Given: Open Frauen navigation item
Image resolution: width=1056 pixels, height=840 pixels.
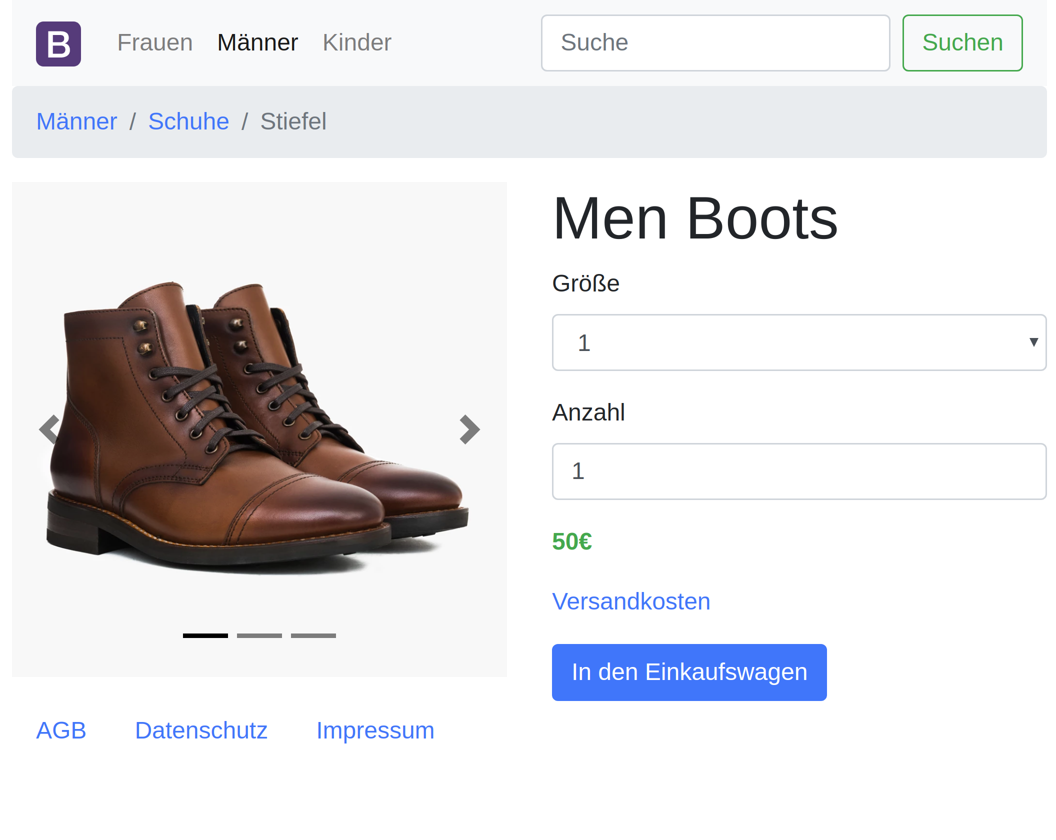Looking at the screenshot, I should pos(154,42).
